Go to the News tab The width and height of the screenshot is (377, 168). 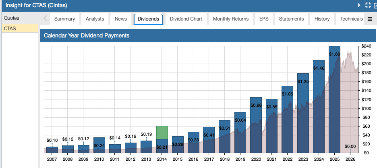pyautogui.click(x=120, y=19)
